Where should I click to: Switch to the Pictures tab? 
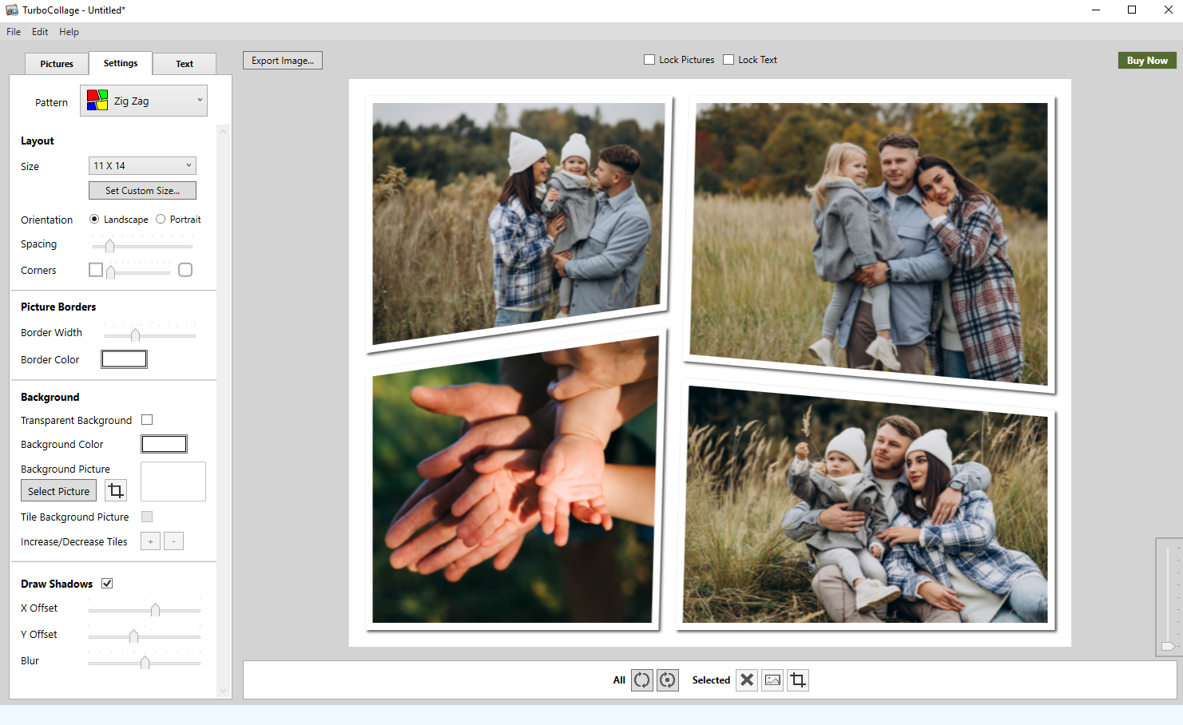[x=57, y=64]
